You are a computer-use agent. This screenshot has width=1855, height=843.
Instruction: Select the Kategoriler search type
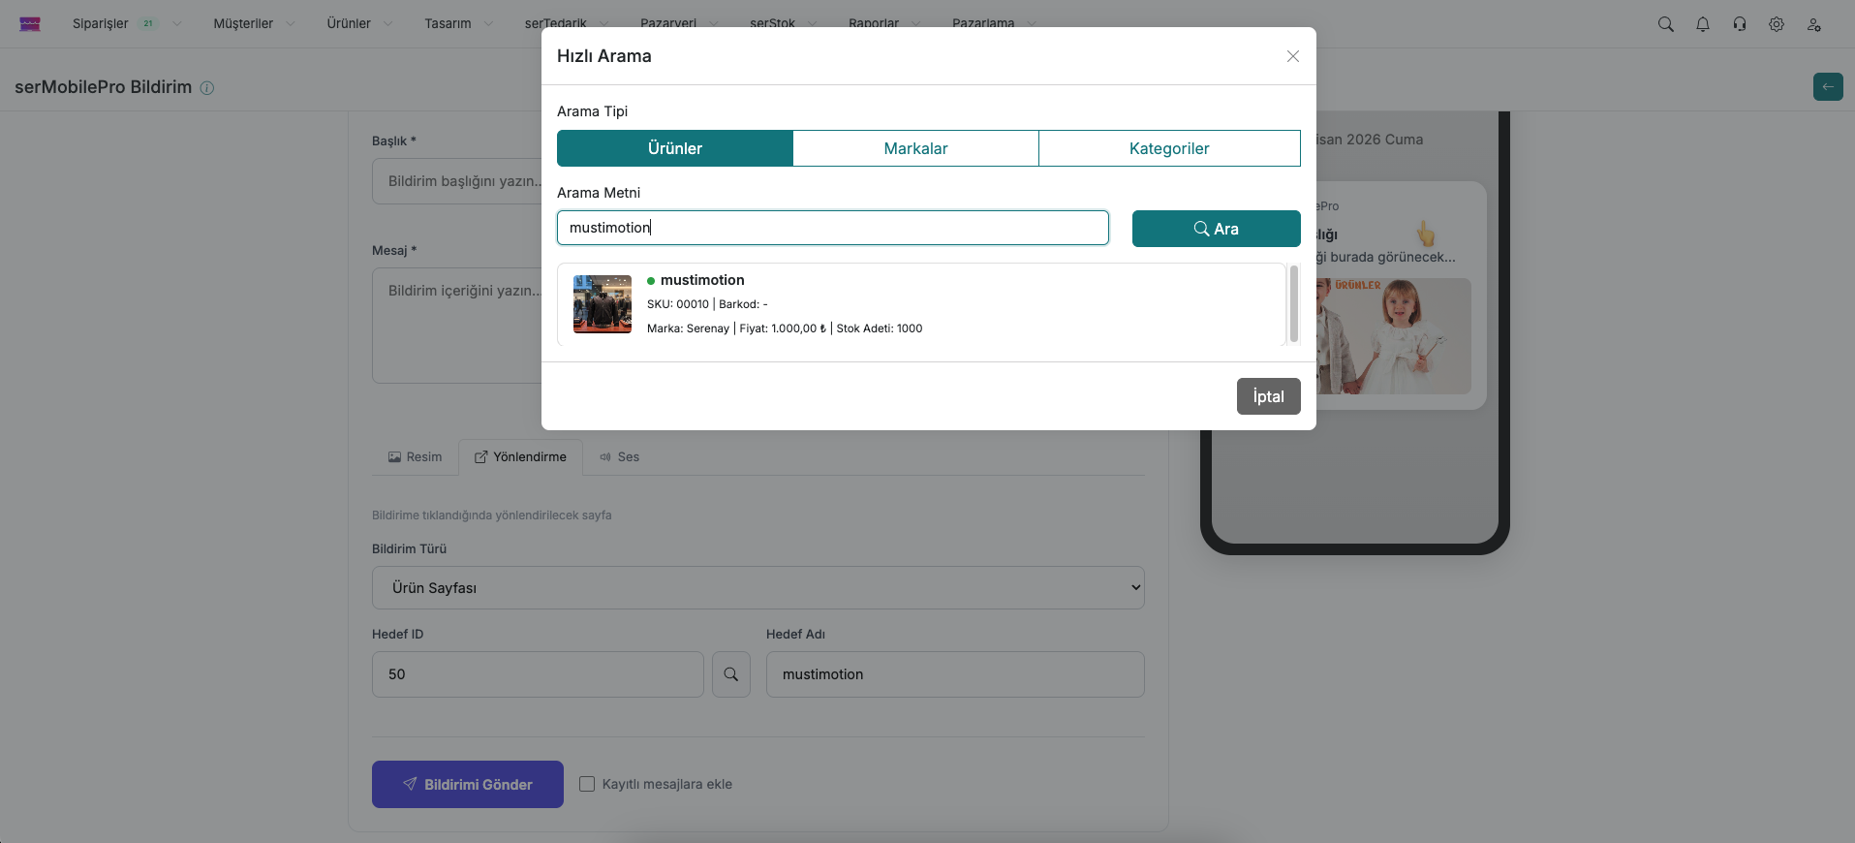(1168, 148)
